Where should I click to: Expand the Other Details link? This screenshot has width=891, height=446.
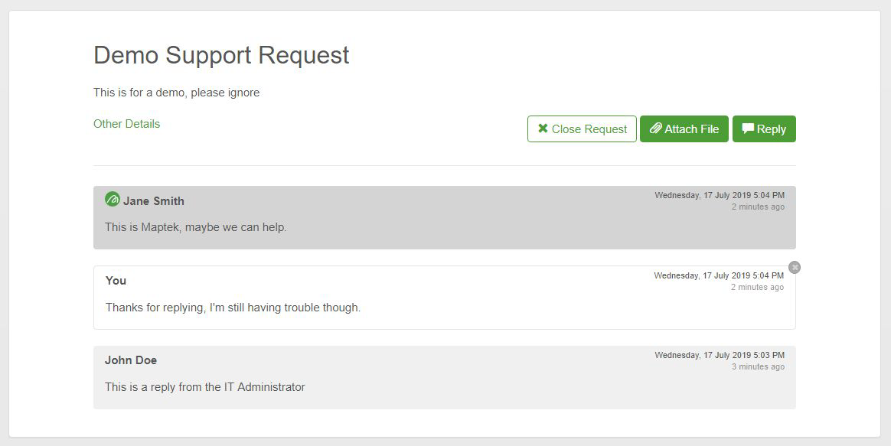(126, 124)
